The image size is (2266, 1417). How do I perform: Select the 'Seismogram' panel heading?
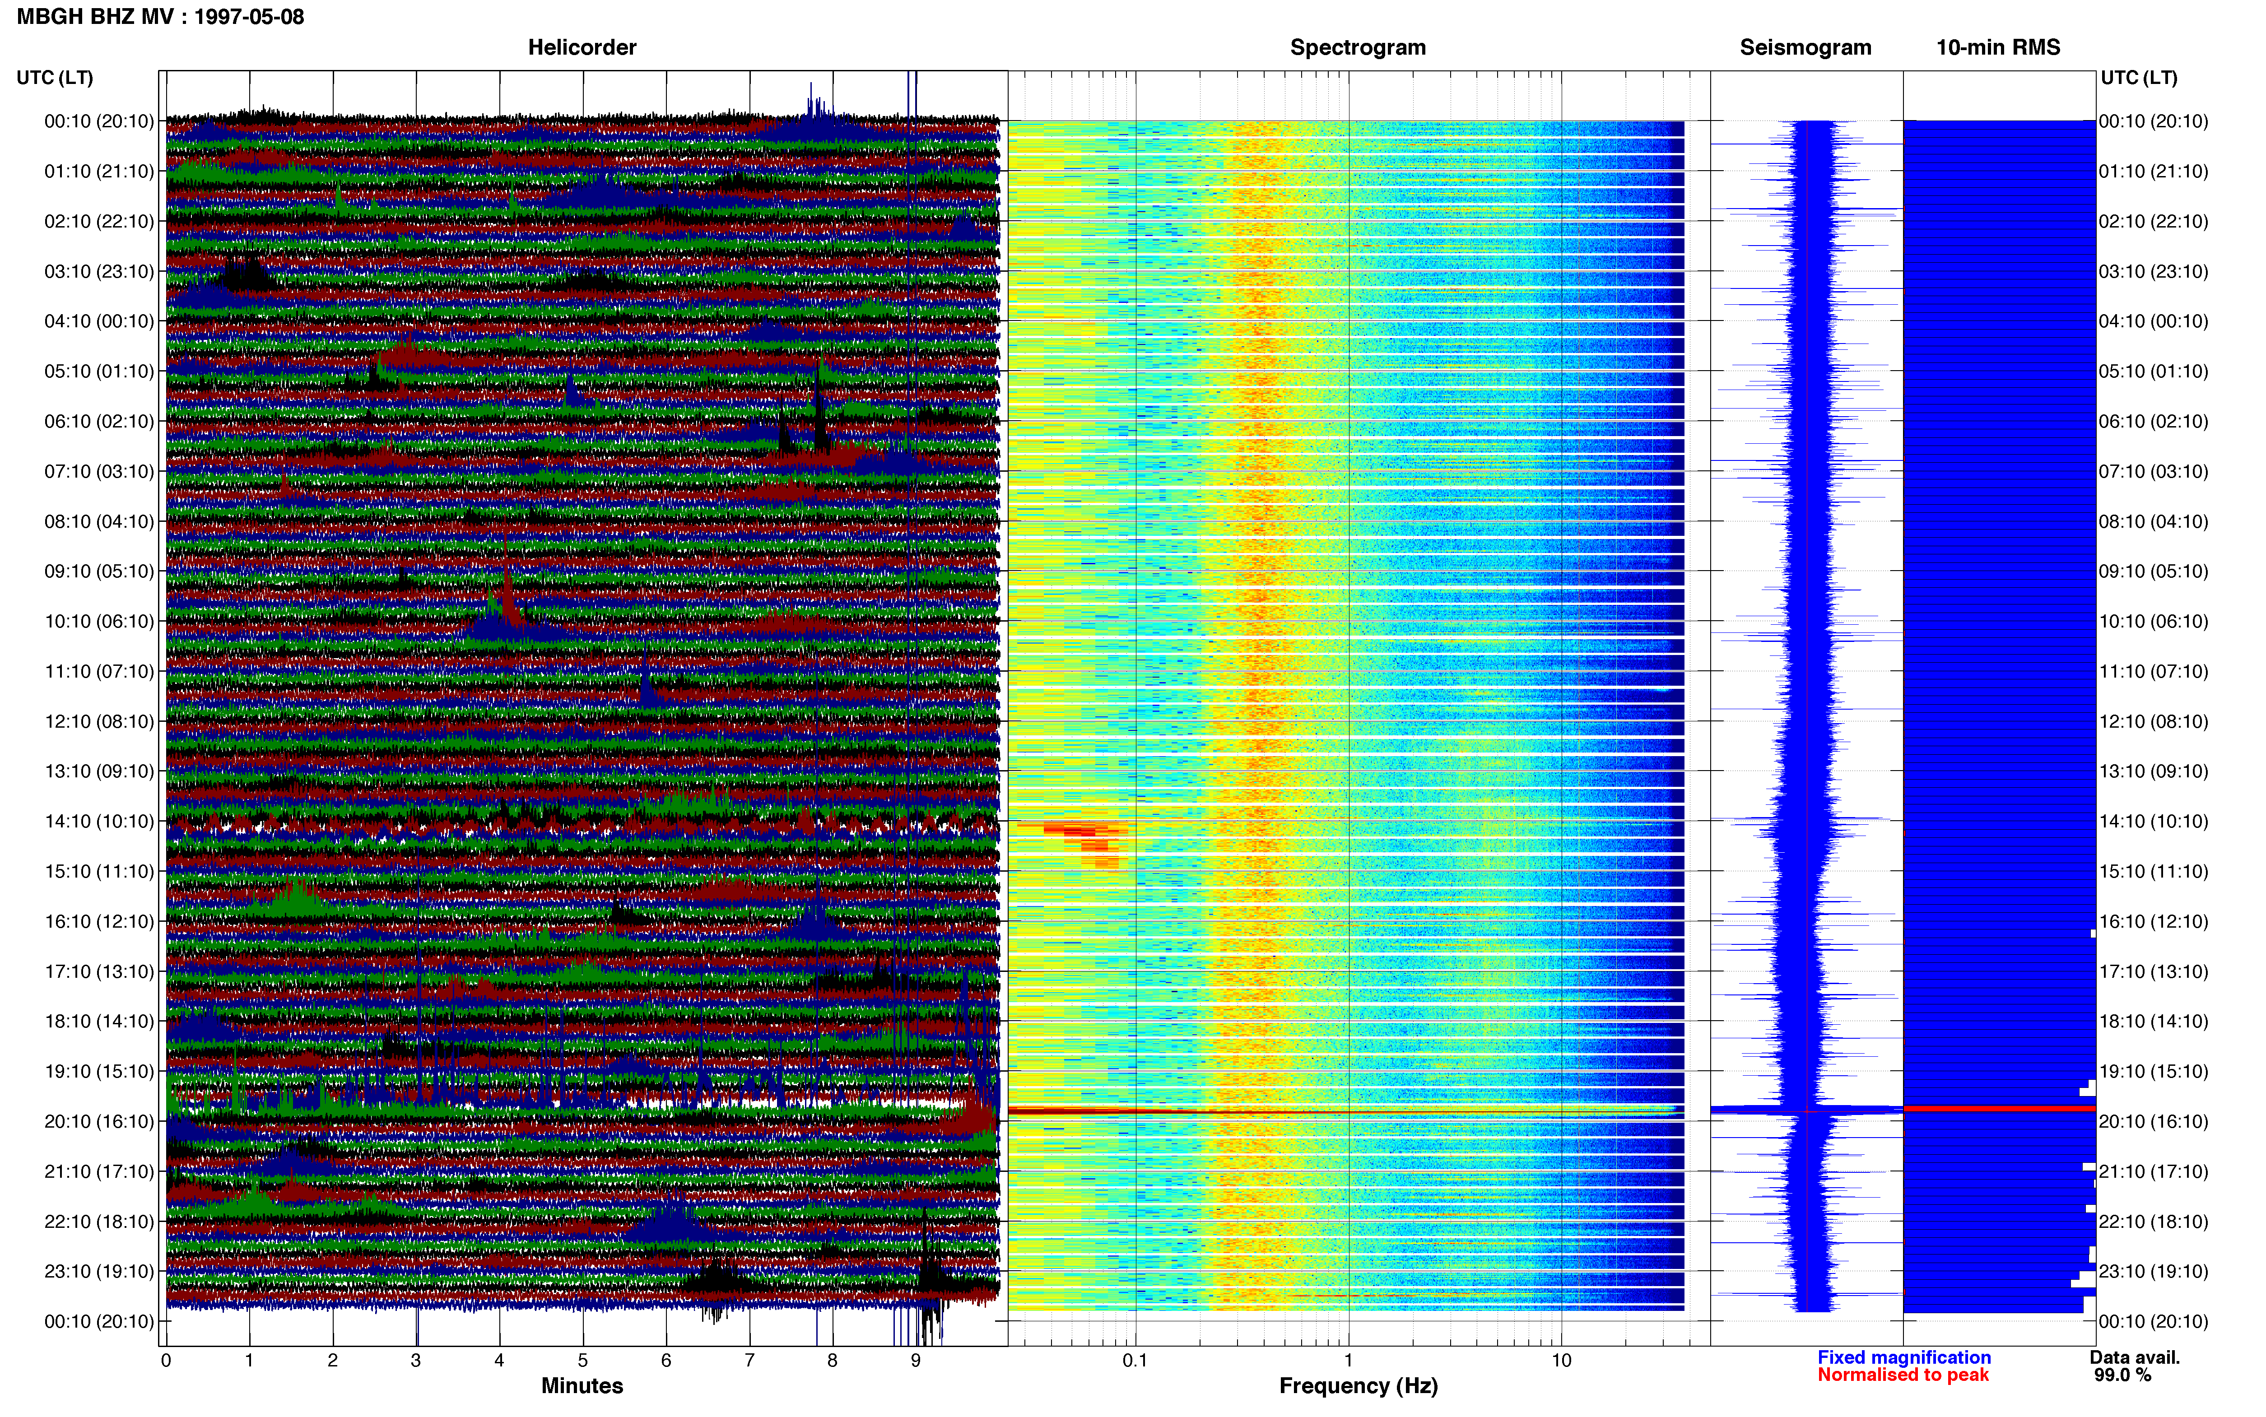tap(1805, 48)
